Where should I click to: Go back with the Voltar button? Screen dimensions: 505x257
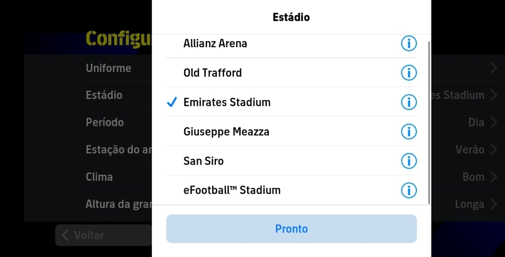(x=104, y=235)
